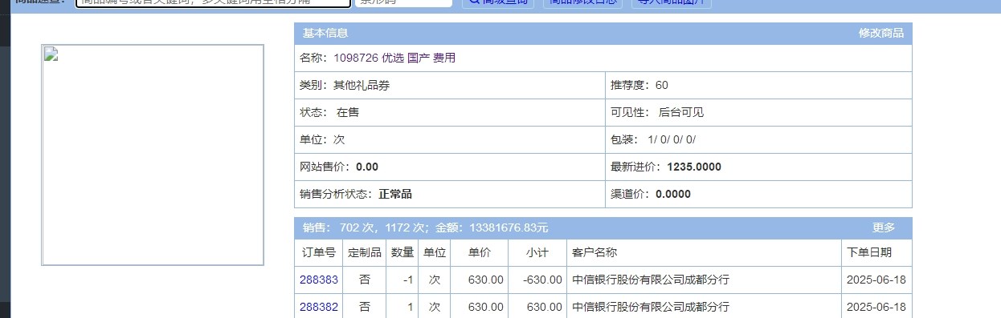Click the 条形码 barcode input box
The image size is (1001, 318).
pos(403,2)
